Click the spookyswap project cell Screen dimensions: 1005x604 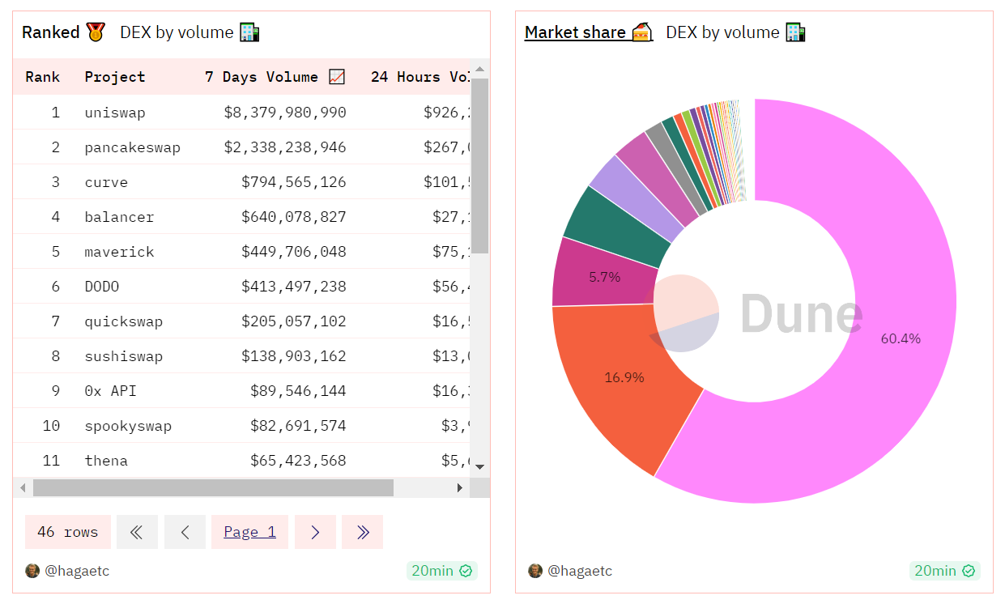pos(128,426)
